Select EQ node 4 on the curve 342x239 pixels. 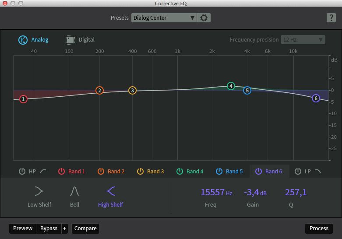(x=231, y=86)
